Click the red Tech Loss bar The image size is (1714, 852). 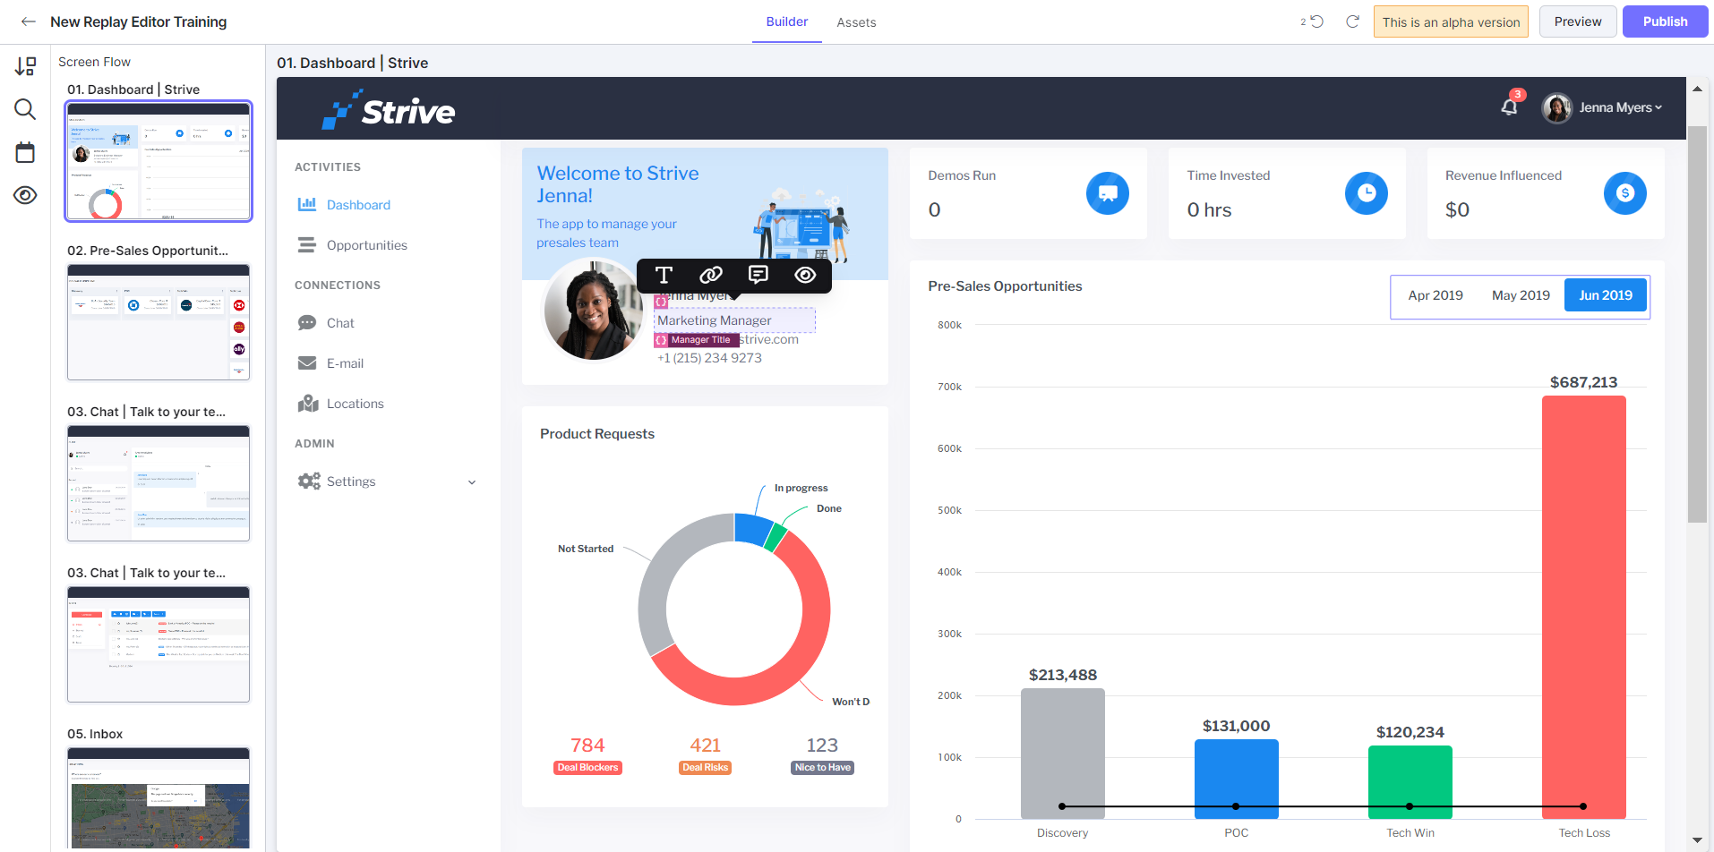[x=1584, y=607]
